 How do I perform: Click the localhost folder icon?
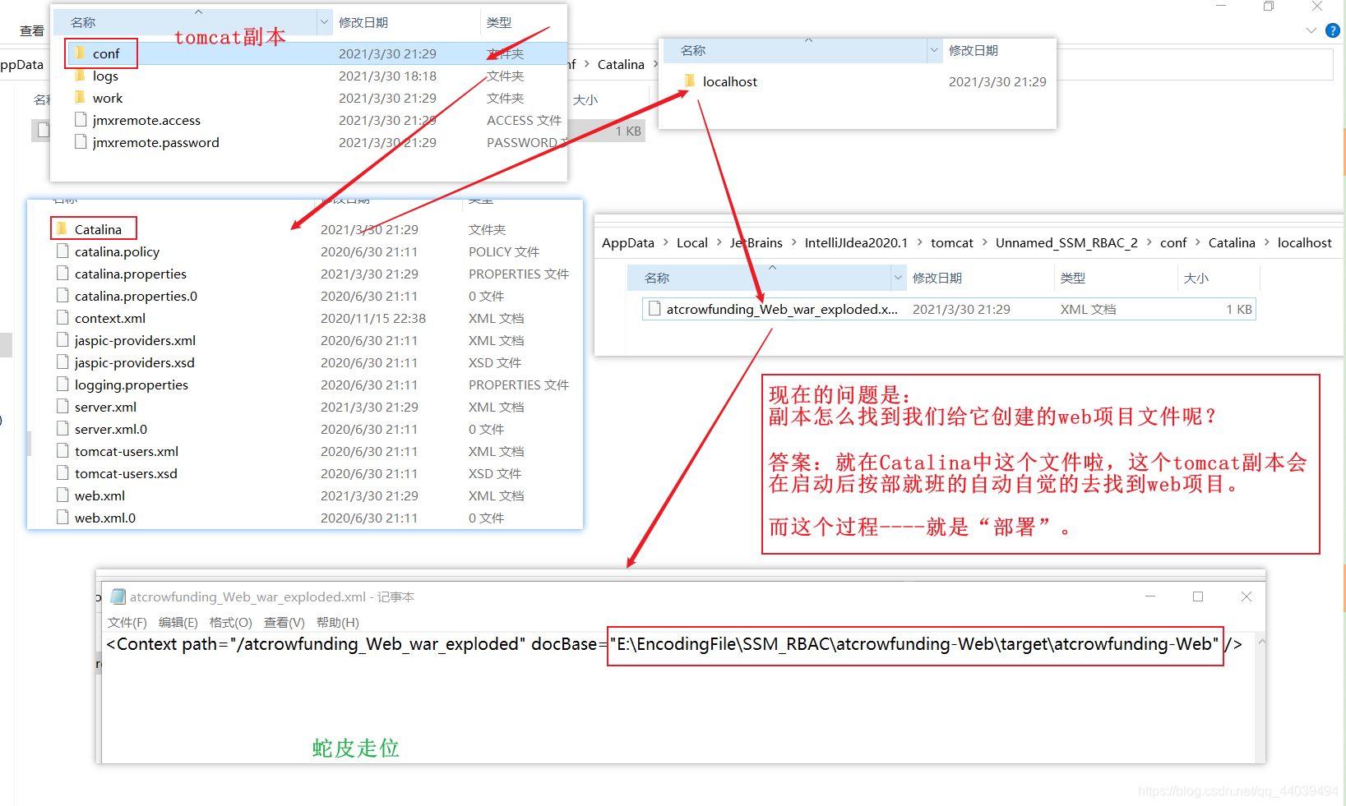tap(690, 81)
